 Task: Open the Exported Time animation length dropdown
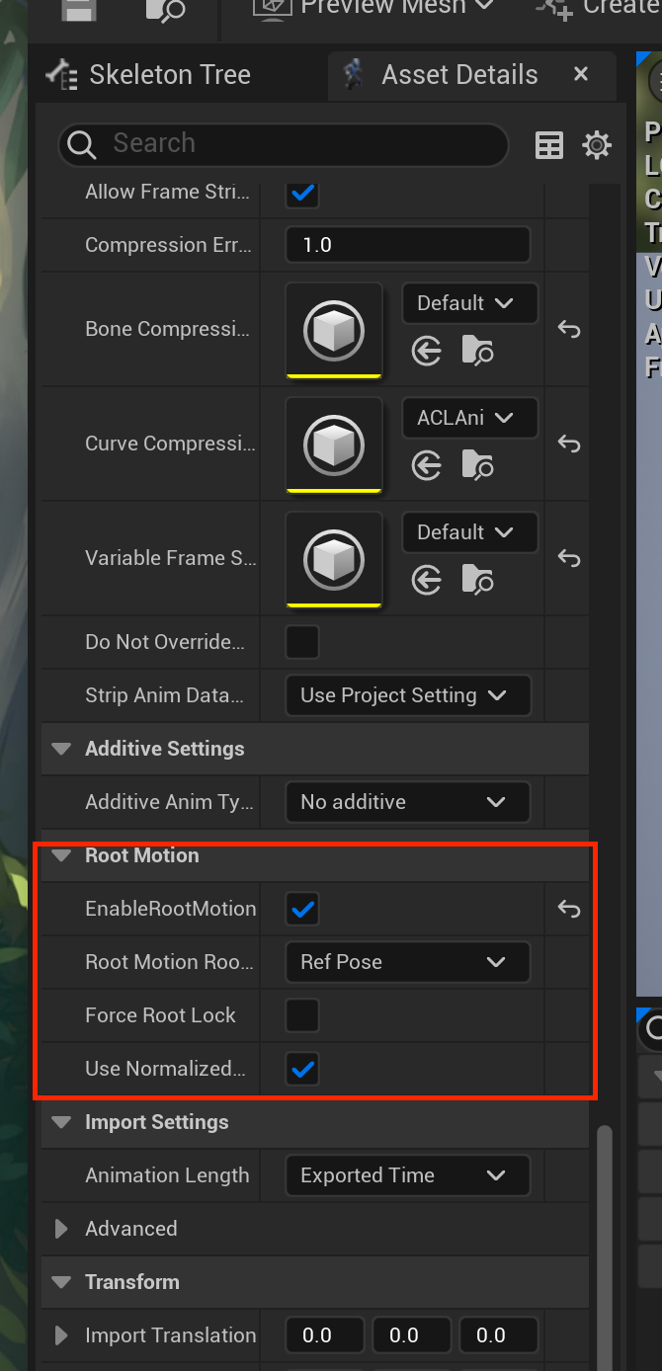[408, 1175]
